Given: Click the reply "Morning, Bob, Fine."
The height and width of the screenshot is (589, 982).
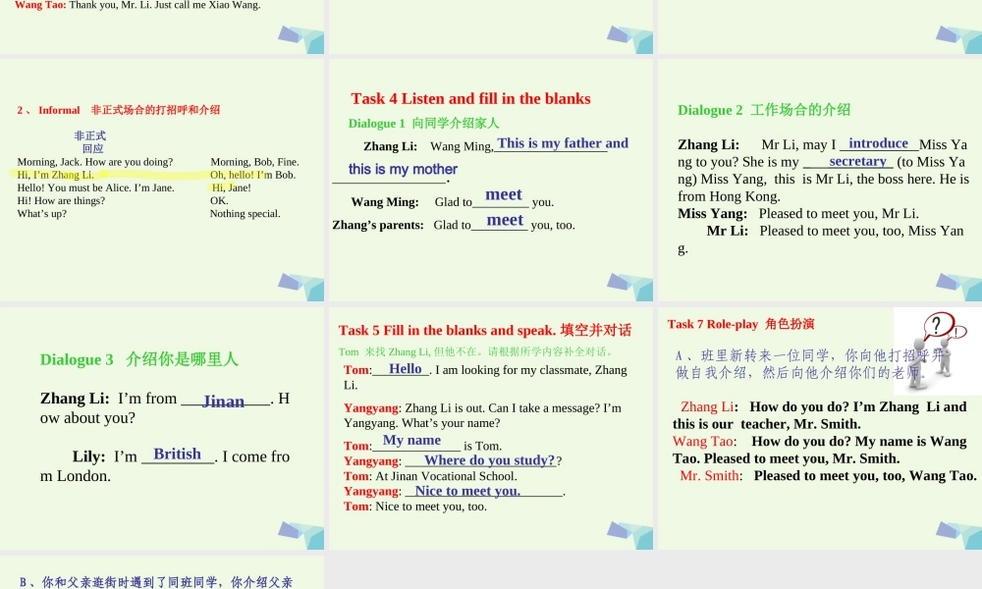Looking at the screenshot, I should (255, 162).
